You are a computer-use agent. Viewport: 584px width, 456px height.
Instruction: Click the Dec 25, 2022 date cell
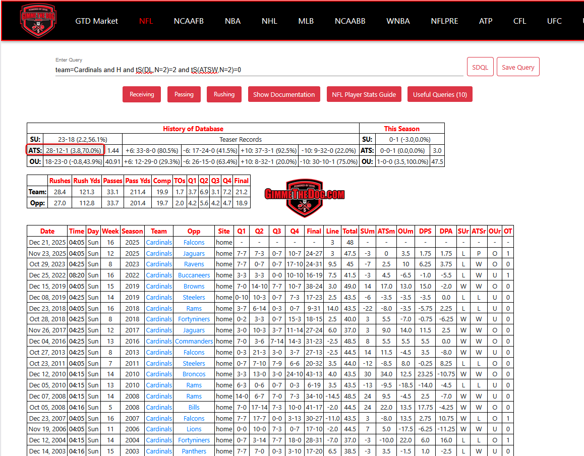tap(47, 275)
